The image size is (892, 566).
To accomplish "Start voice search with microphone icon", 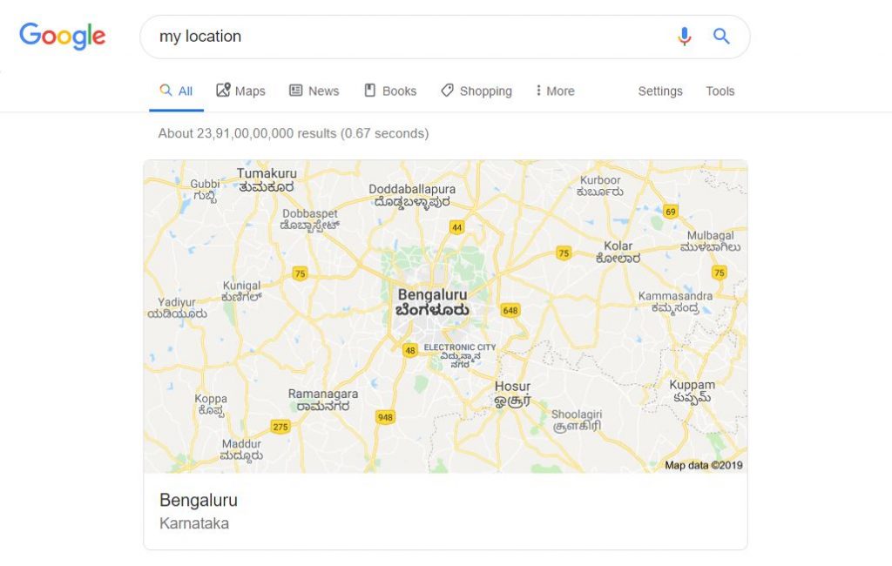I will tap(685, 37).
